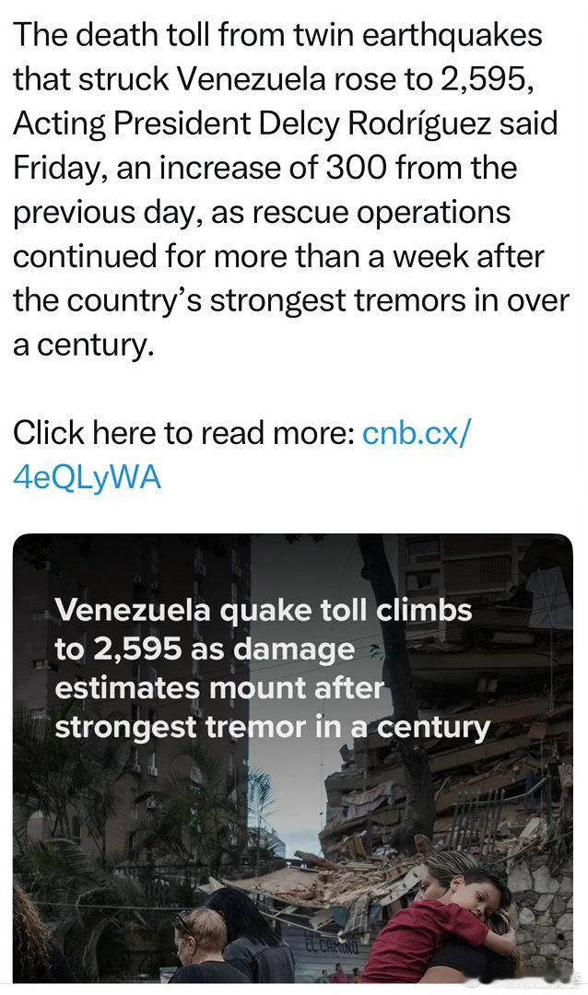Click 'strongest tremor in a century' headline line
The image size is (588, 995).
coord(273,727)
